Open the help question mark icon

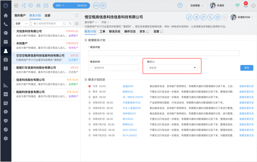coord(180,5)
